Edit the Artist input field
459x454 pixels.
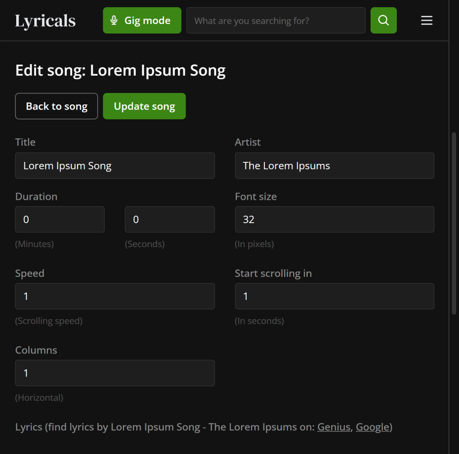tap(334, 166)
